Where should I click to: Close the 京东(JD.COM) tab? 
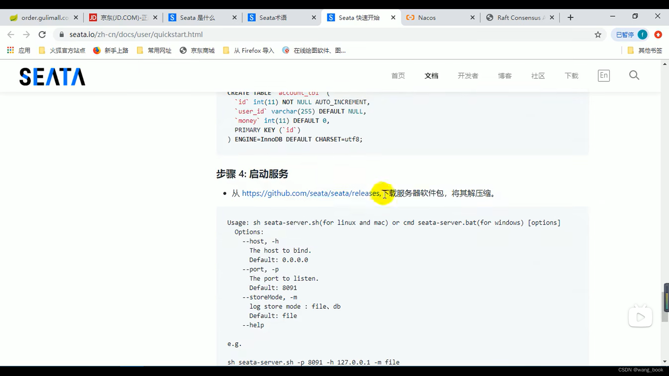(155, 17)
